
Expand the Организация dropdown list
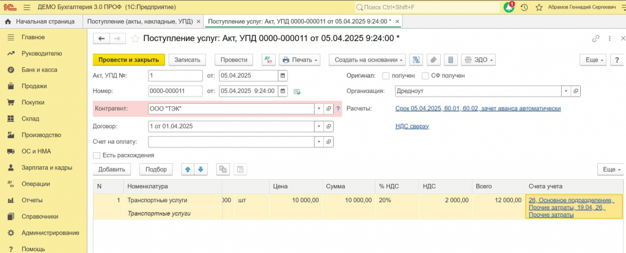pyautogui.click(x=566, y=91)
